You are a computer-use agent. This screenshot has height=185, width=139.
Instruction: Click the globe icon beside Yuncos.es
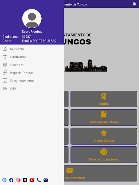coord(5,65)
